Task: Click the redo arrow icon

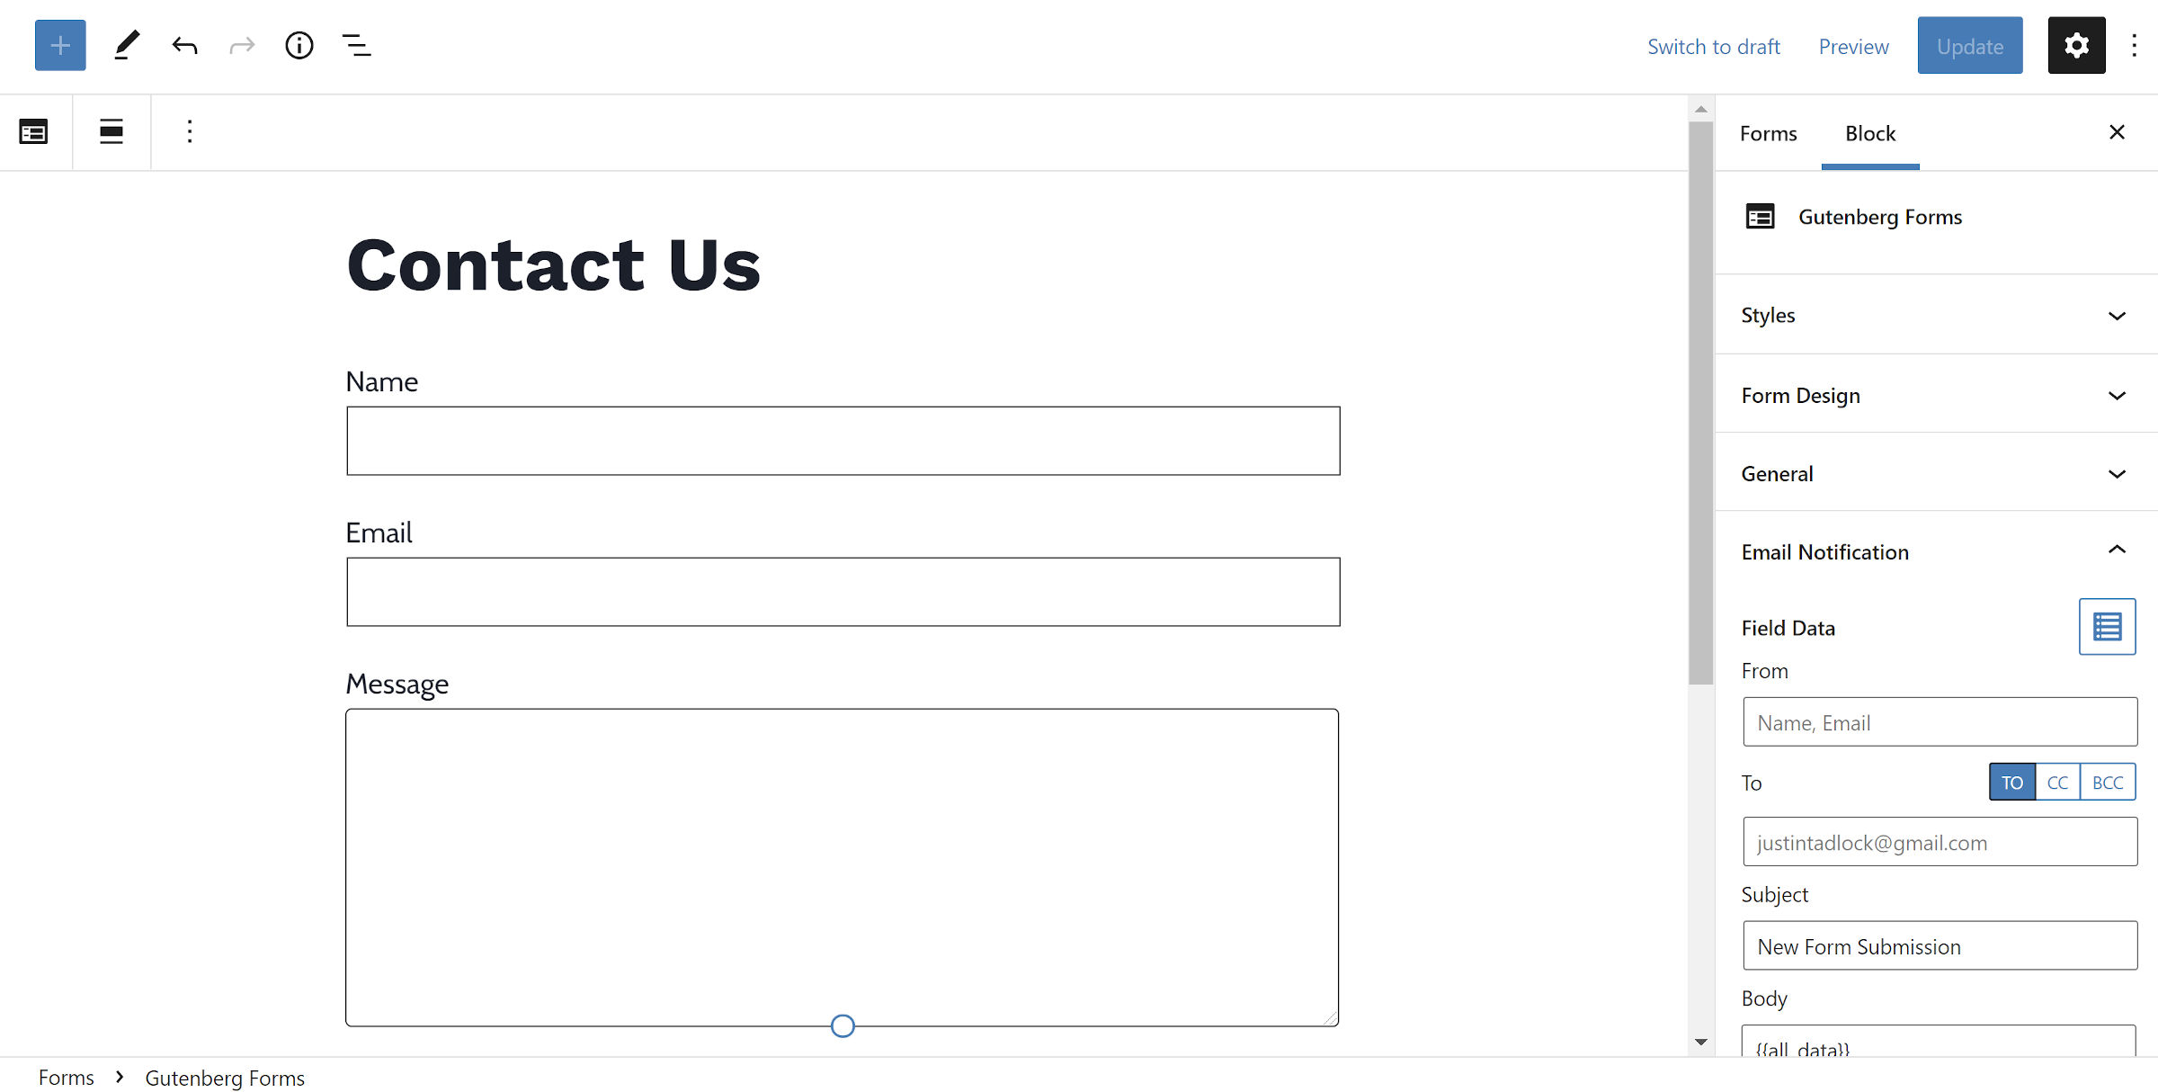Action: (239, 45)
